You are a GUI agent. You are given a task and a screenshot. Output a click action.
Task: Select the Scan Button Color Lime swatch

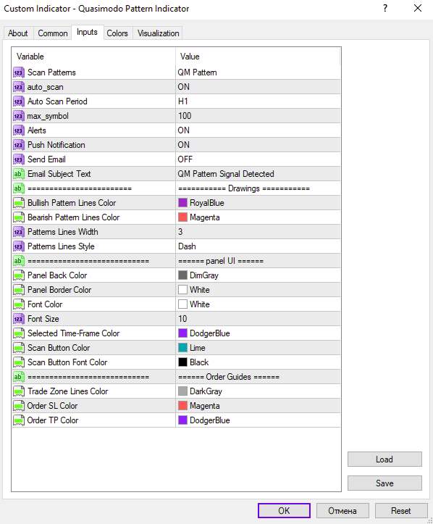click(182, 348)
